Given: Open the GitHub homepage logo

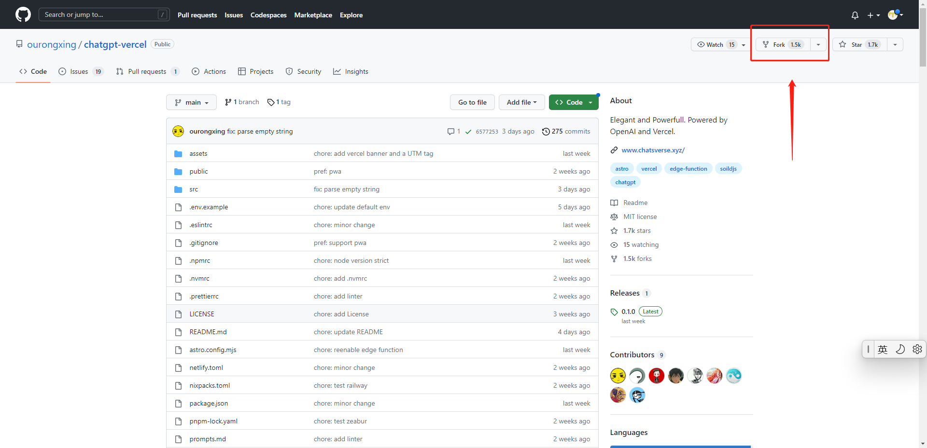Looking at the screenshot, I should coord(23,14).
